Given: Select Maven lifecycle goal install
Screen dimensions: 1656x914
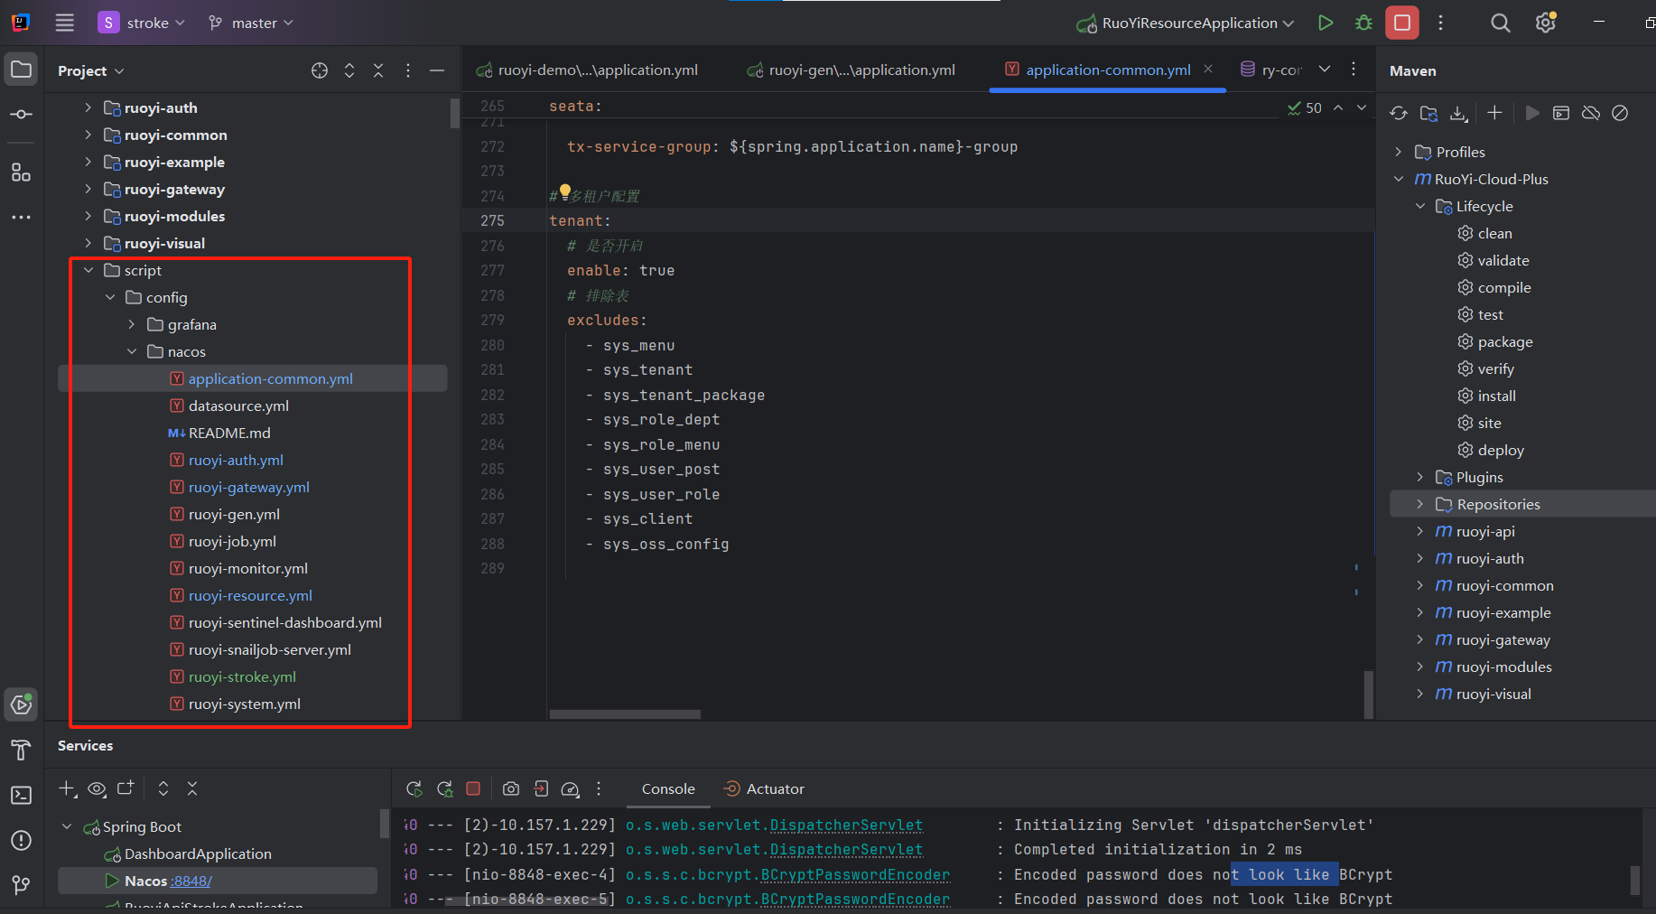Looking at the screenshot, I should 1496,396.
